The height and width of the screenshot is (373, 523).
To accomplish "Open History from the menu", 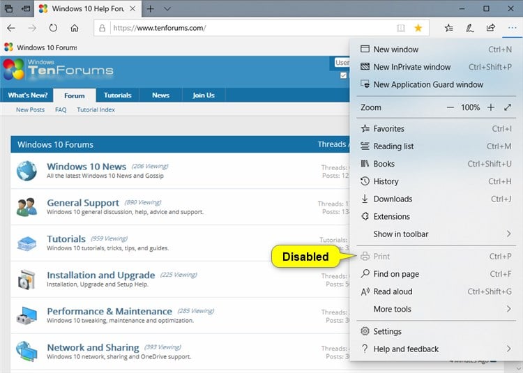I will point(436,181).
